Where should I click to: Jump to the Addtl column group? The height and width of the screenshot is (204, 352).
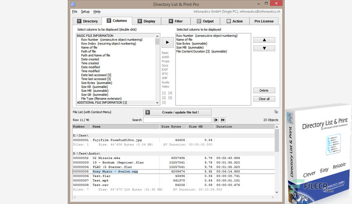(165, 57)
